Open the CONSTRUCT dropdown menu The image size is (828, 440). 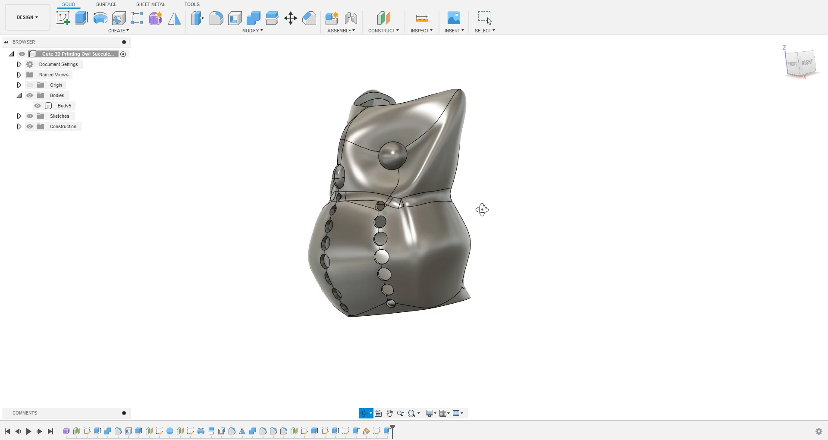coord(383,31)
